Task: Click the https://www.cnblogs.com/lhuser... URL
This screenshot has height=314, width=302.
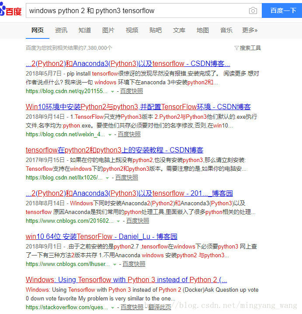Action: (68, 264)
